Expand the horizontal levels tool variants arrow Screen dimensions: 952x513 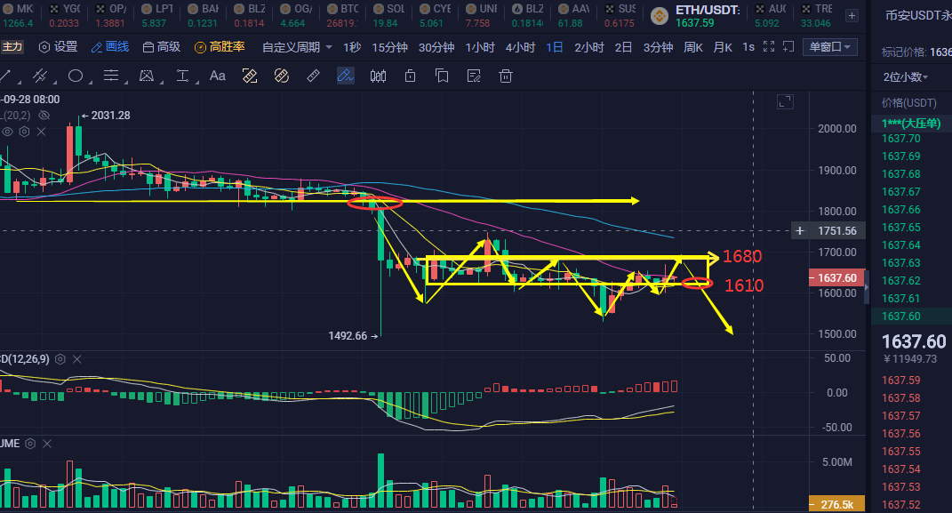pyautogui.click(x=125, y=82)
